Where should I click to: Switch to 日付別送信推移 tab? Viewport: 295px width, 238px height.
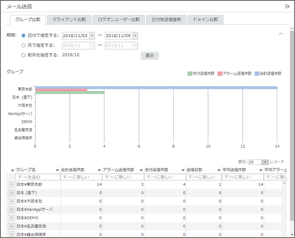point(167,19)
